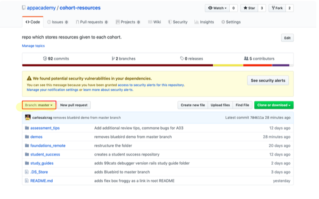319x199 pixels.
Task: Click Upload files button
Action: (220, 105)
